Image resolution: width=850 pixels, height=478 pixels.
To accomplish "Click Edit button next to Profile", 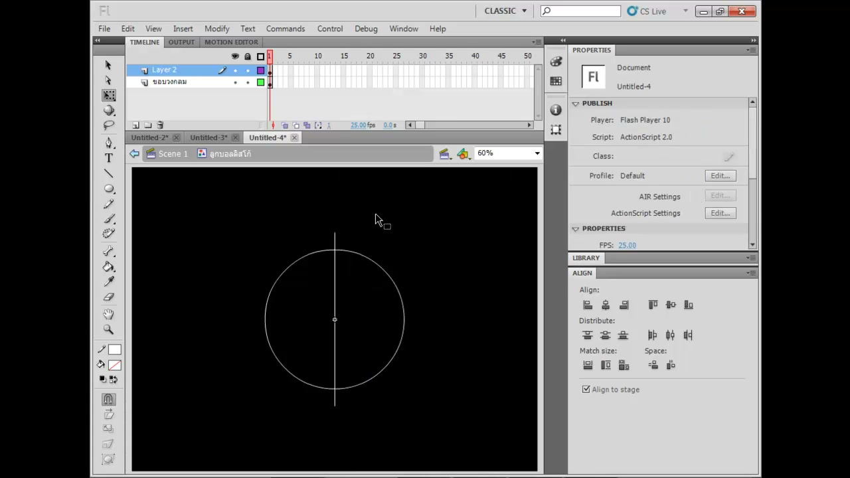I will tap(721, 176).
